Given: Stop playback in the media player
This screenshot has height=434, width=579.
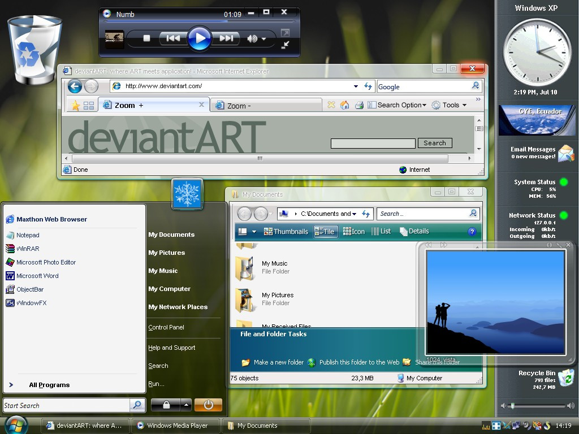Looking at the screenshot, I should (146, 38).
